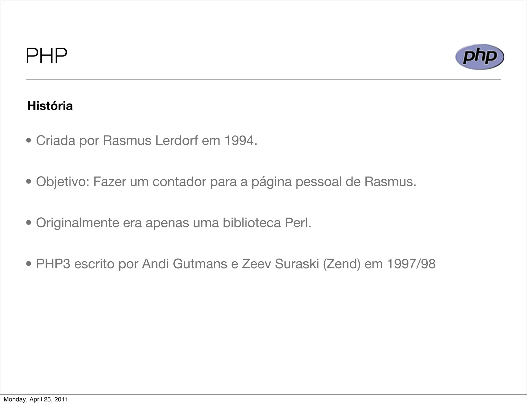Image resolution: width=527 pixels, height=405 pixels.
Task: Click the bullet dot before PHP3
Action: point(29,264)
